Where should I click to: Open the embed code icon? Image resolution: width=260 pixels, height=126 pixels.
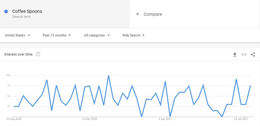244,54
